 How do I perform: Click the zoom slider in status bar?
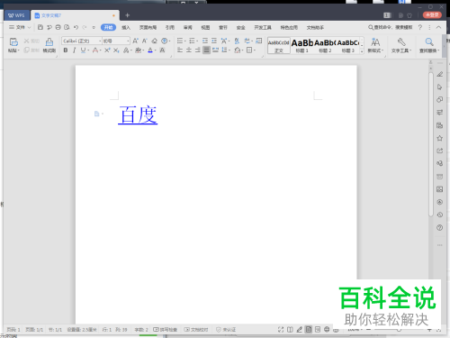point(399,330)
